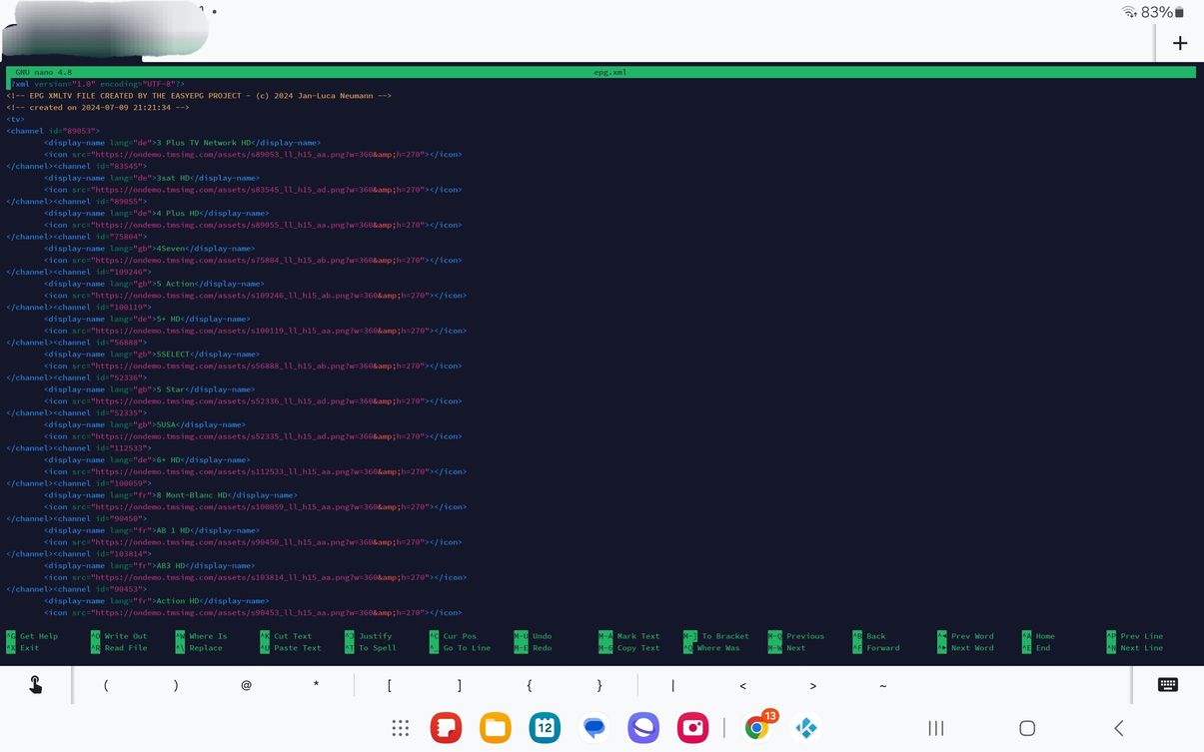Screen dimensions: 1204x752
Task: Open the yellow My Files folder app
Action: (495, 728)
